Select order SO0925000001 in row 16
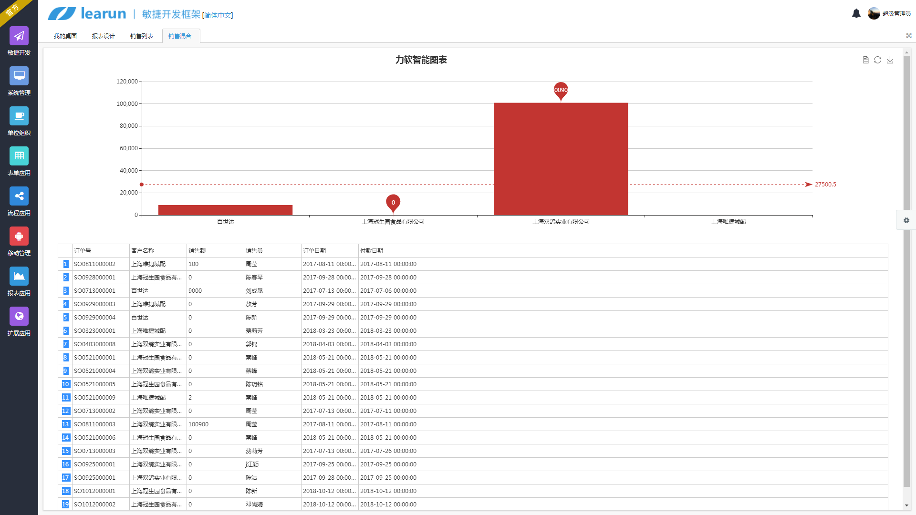The height and width of the screenshot is (515, 916). coord(101,464)
